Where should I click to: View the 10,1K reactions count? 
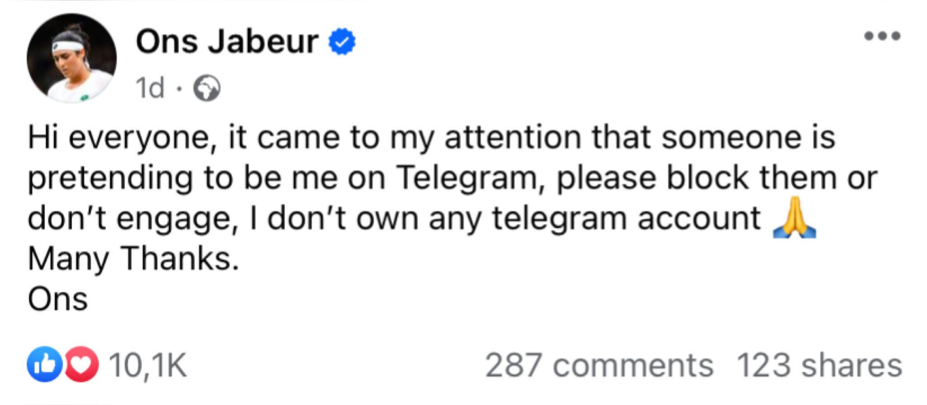click(148, 365)
